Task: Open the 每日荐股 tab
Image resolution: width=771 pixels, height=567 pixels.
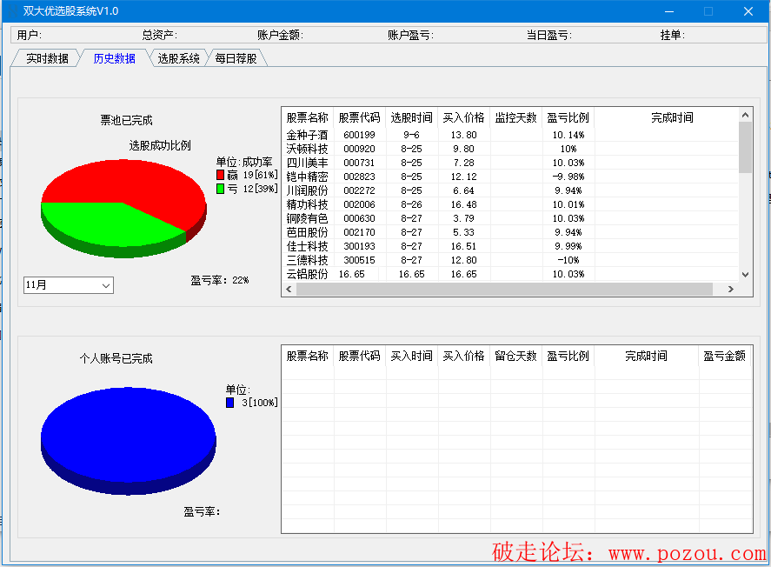Action: click(x=236, y=58)
